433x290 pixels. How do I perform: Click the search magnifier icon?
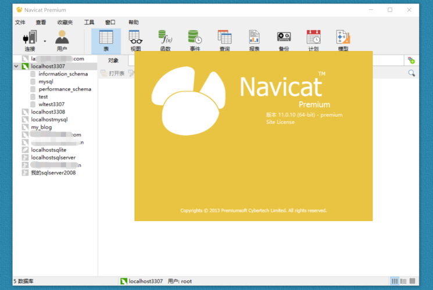tap(411, 73)
